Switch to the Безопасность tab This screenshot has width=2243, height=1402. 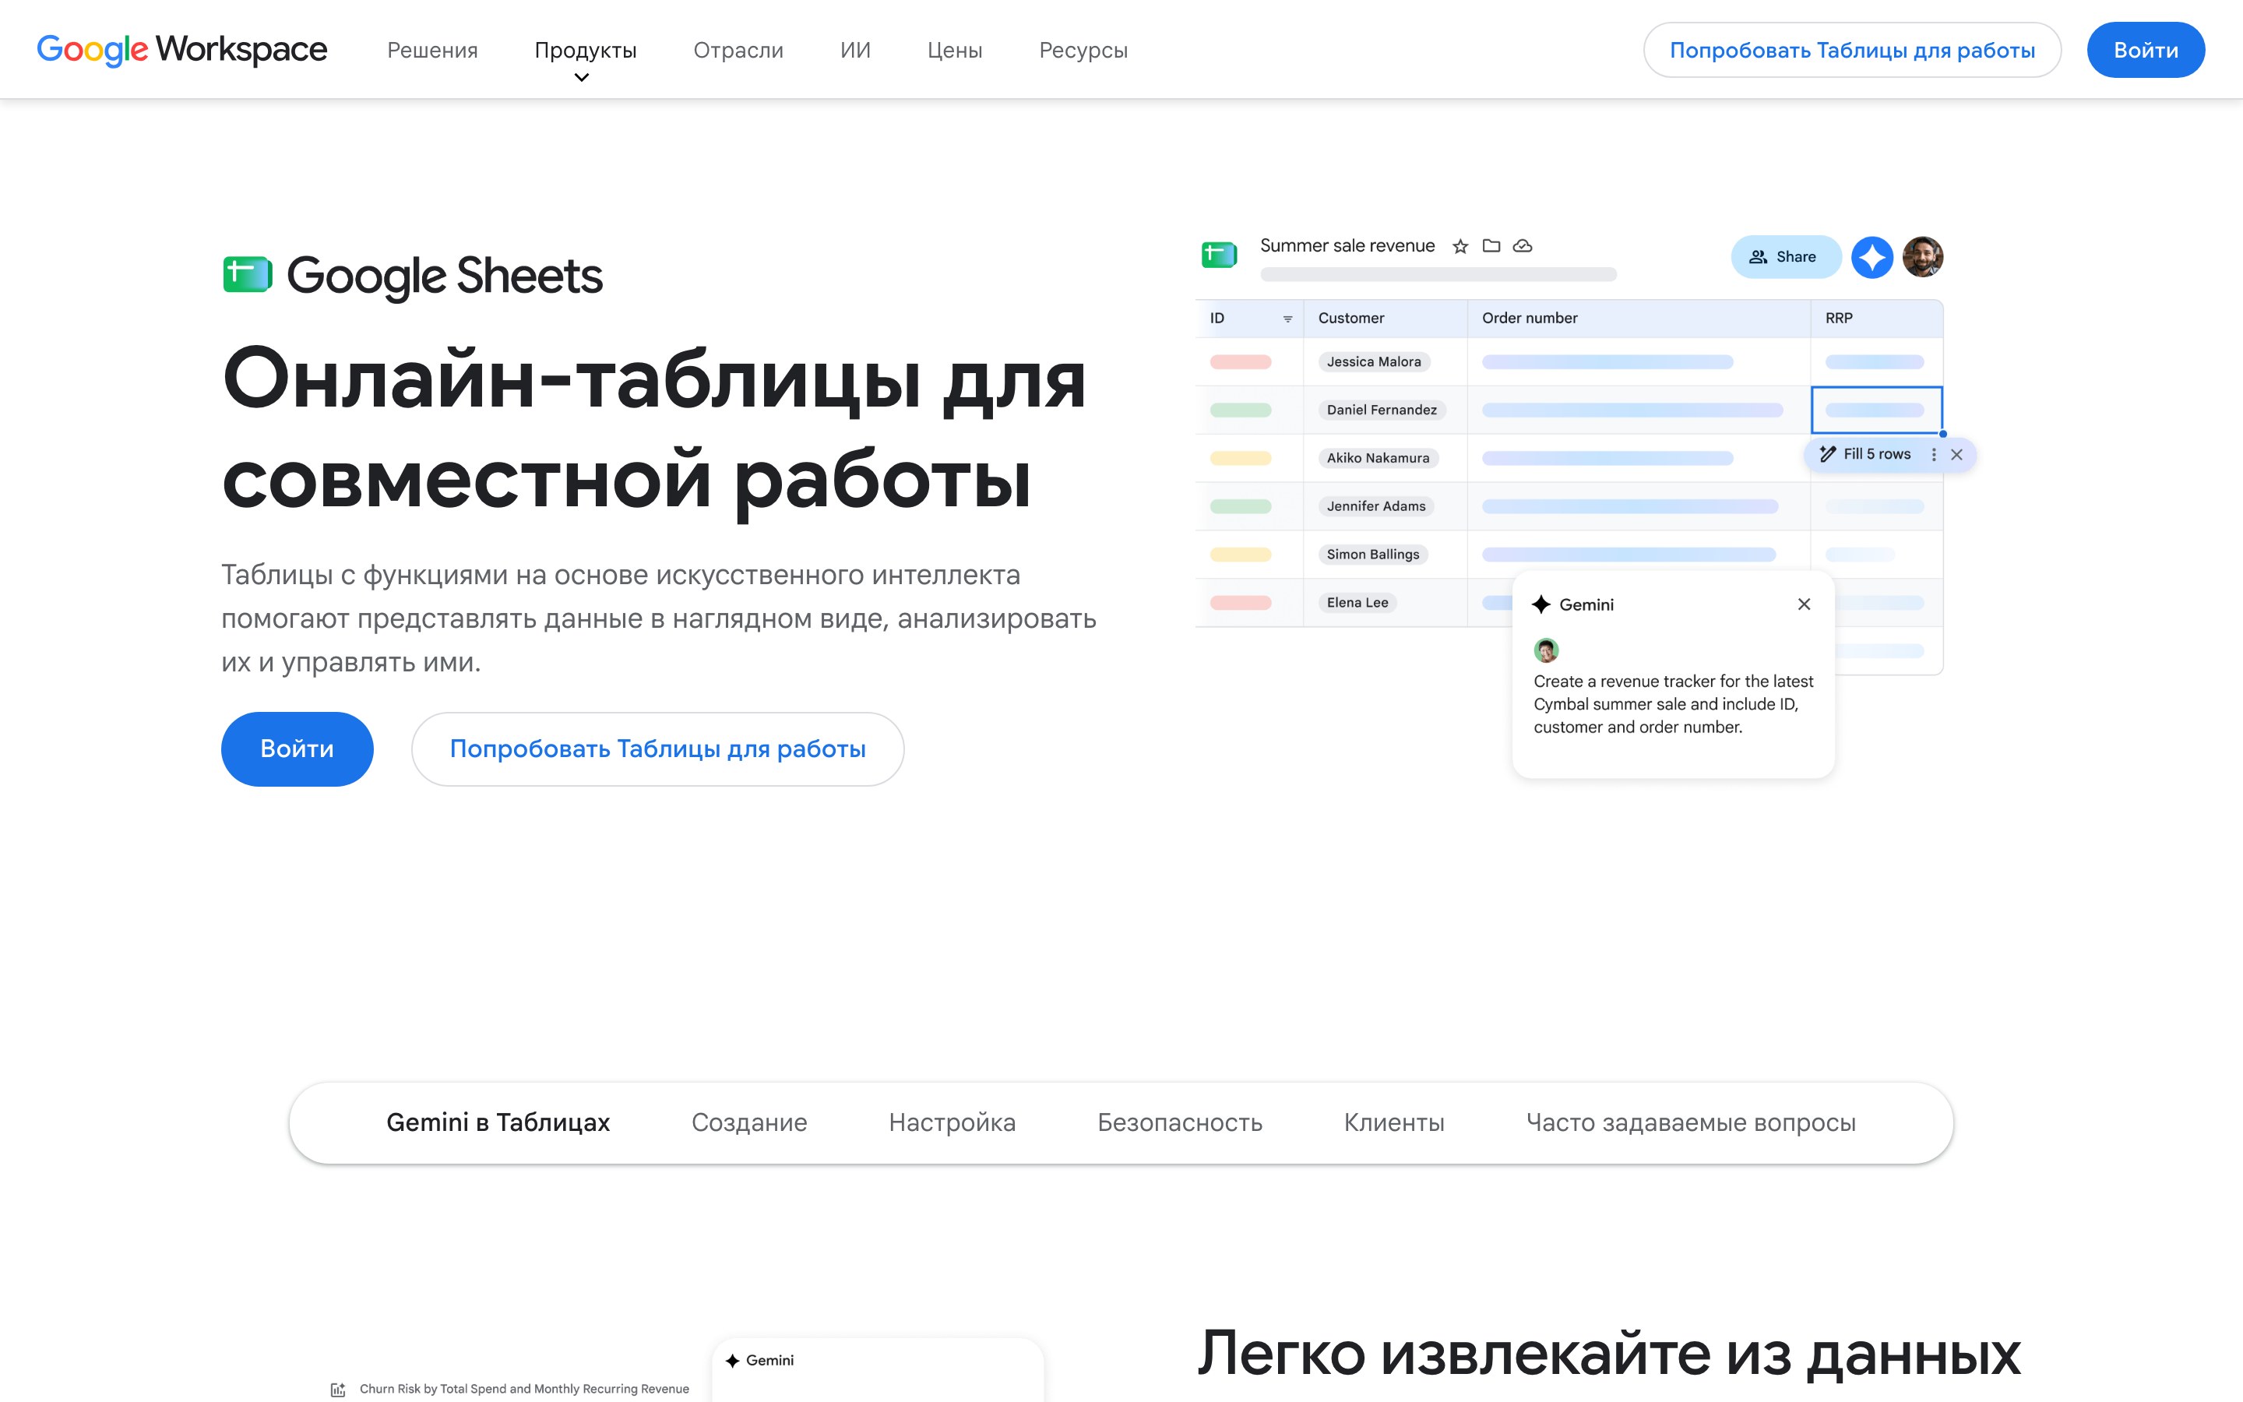1180,1122
